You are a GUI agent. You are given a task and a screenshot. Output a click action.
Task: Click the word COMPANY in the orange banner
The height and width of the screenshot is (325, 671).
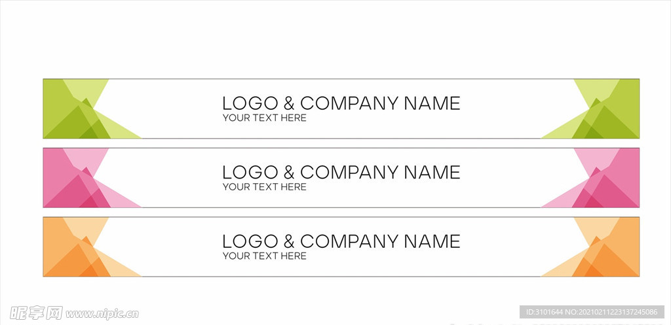point(349,241)
